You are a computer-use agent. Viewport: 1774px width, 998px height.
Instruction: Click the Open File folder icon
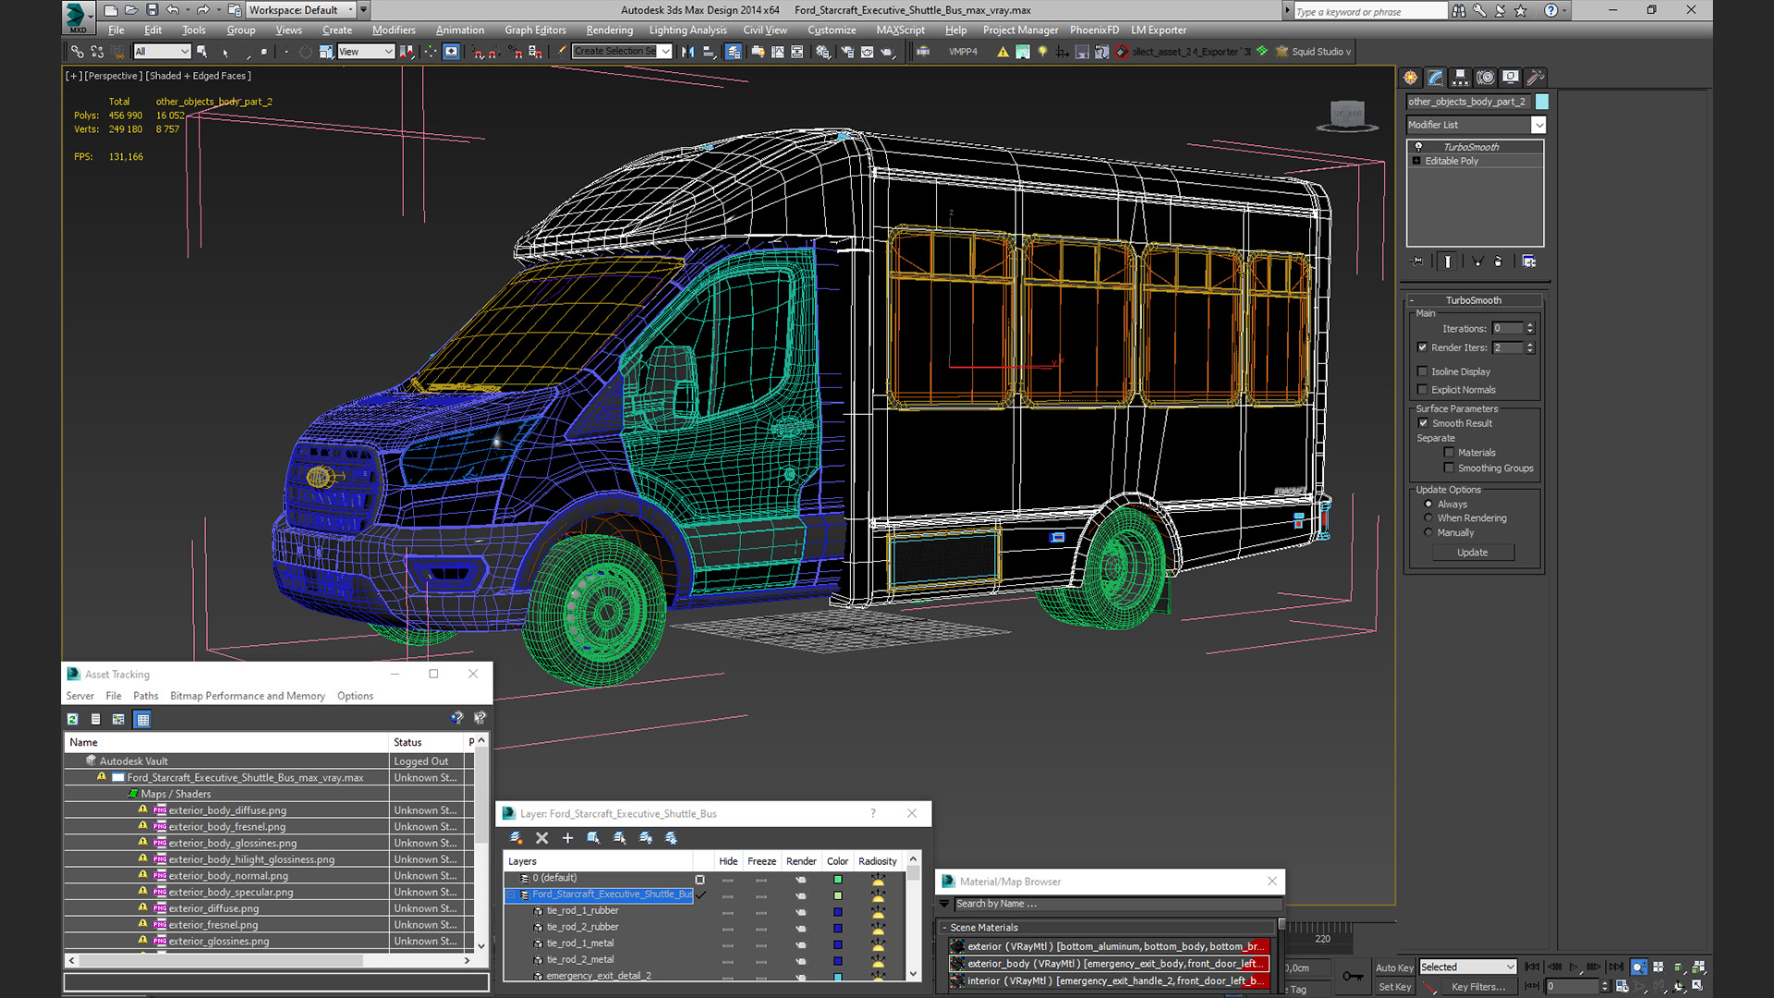click(131, 10)
